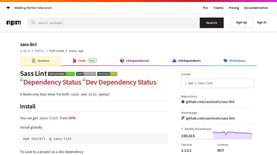Copy the npm i sass-lint command
The height and width of the screenshot is (155, 277).
(x=217, y=83)
